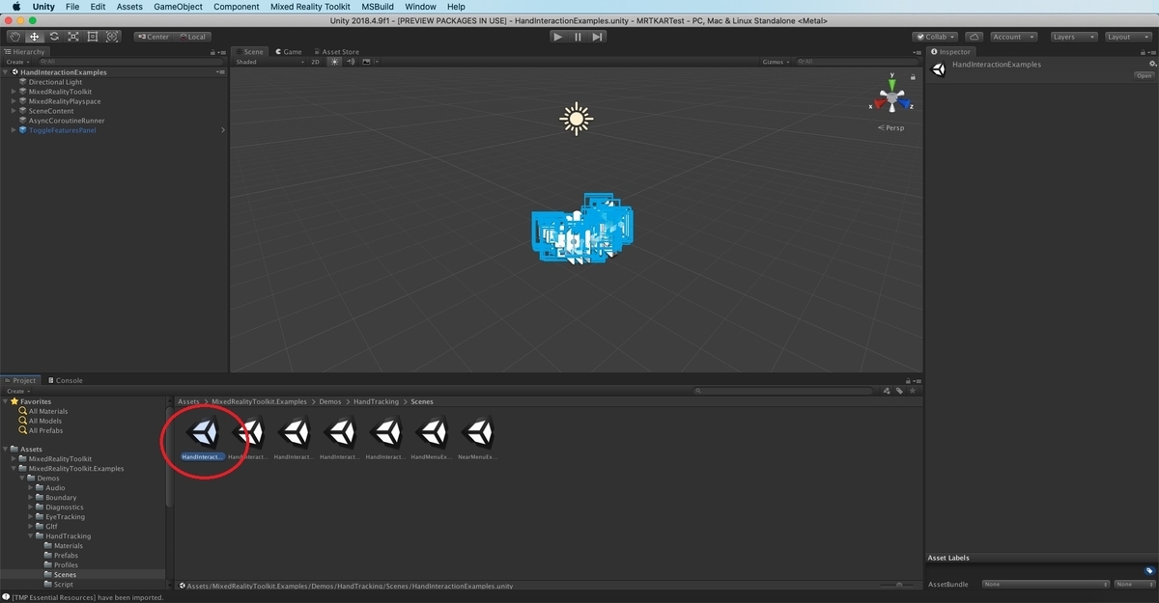Open the MSBuild menu

click(378, 7)
